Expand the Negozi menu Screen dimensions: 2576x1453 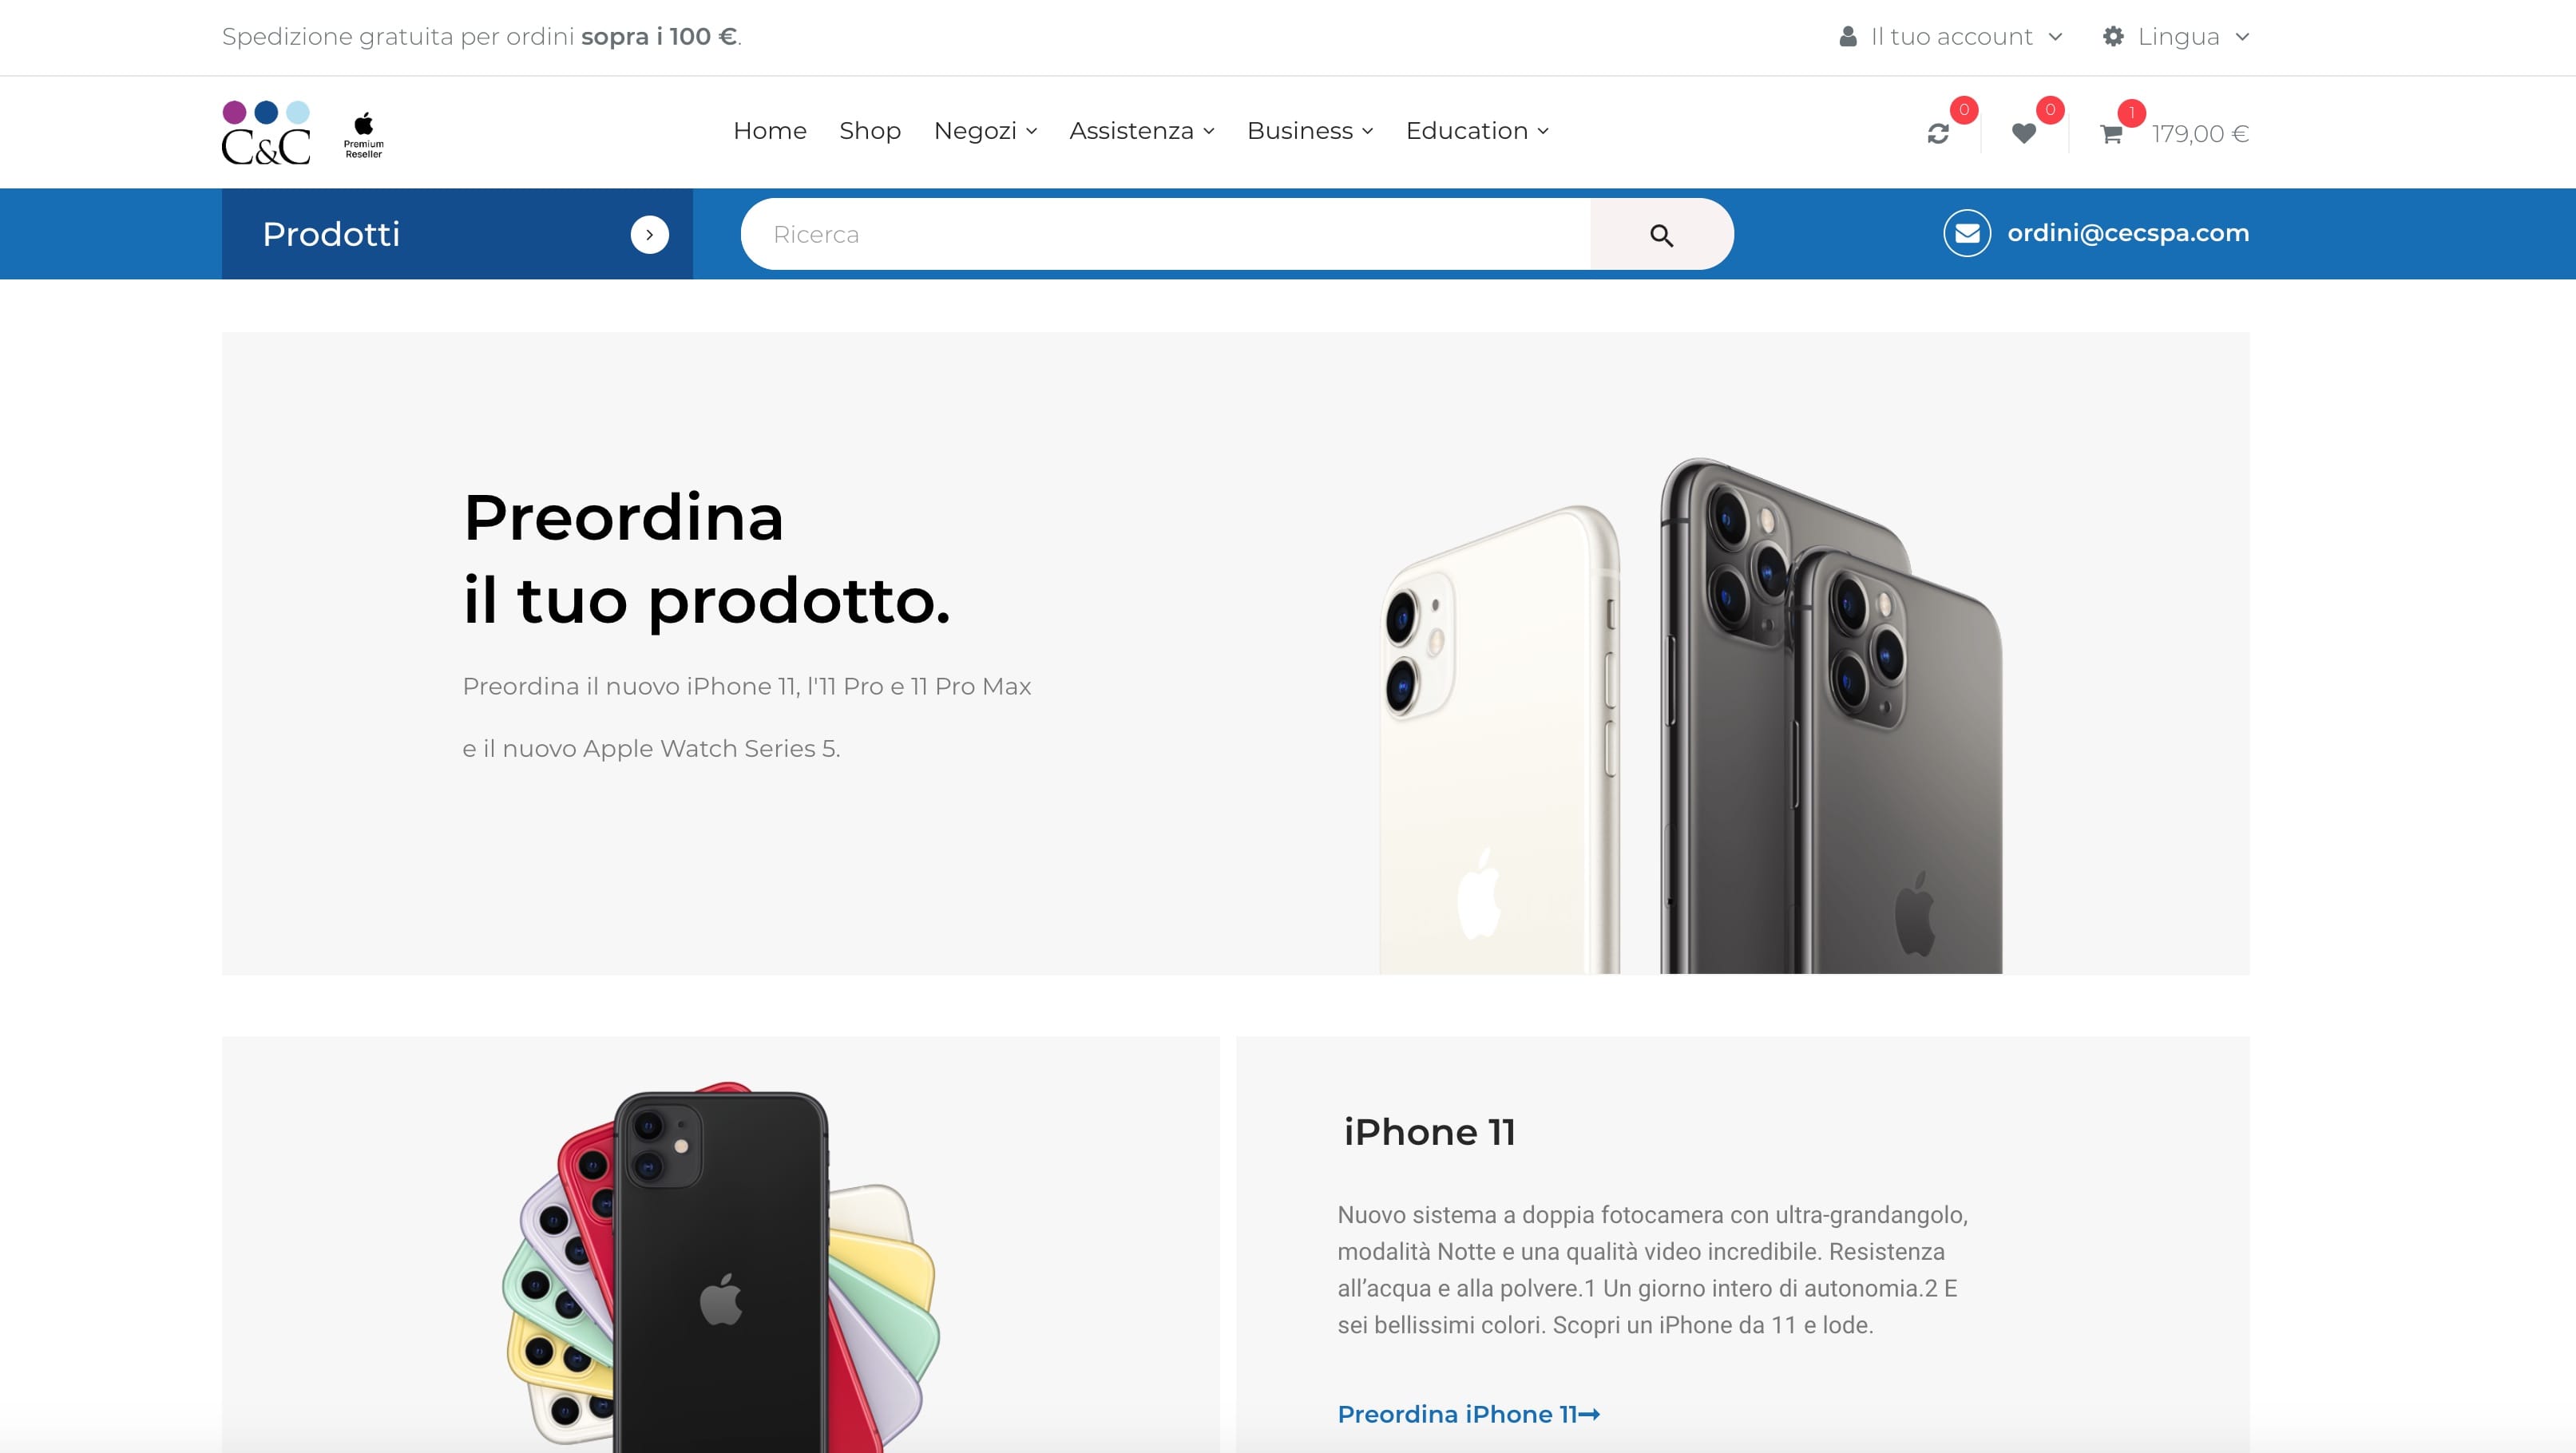(x=985, y=131)
